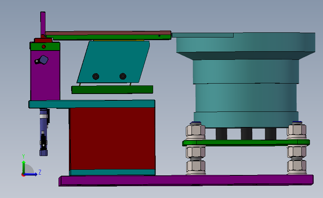The width and height of the screenshot is (323, 198).
Task: Click the green plate beneath the slanted bracket
Action: coord(112,90)
